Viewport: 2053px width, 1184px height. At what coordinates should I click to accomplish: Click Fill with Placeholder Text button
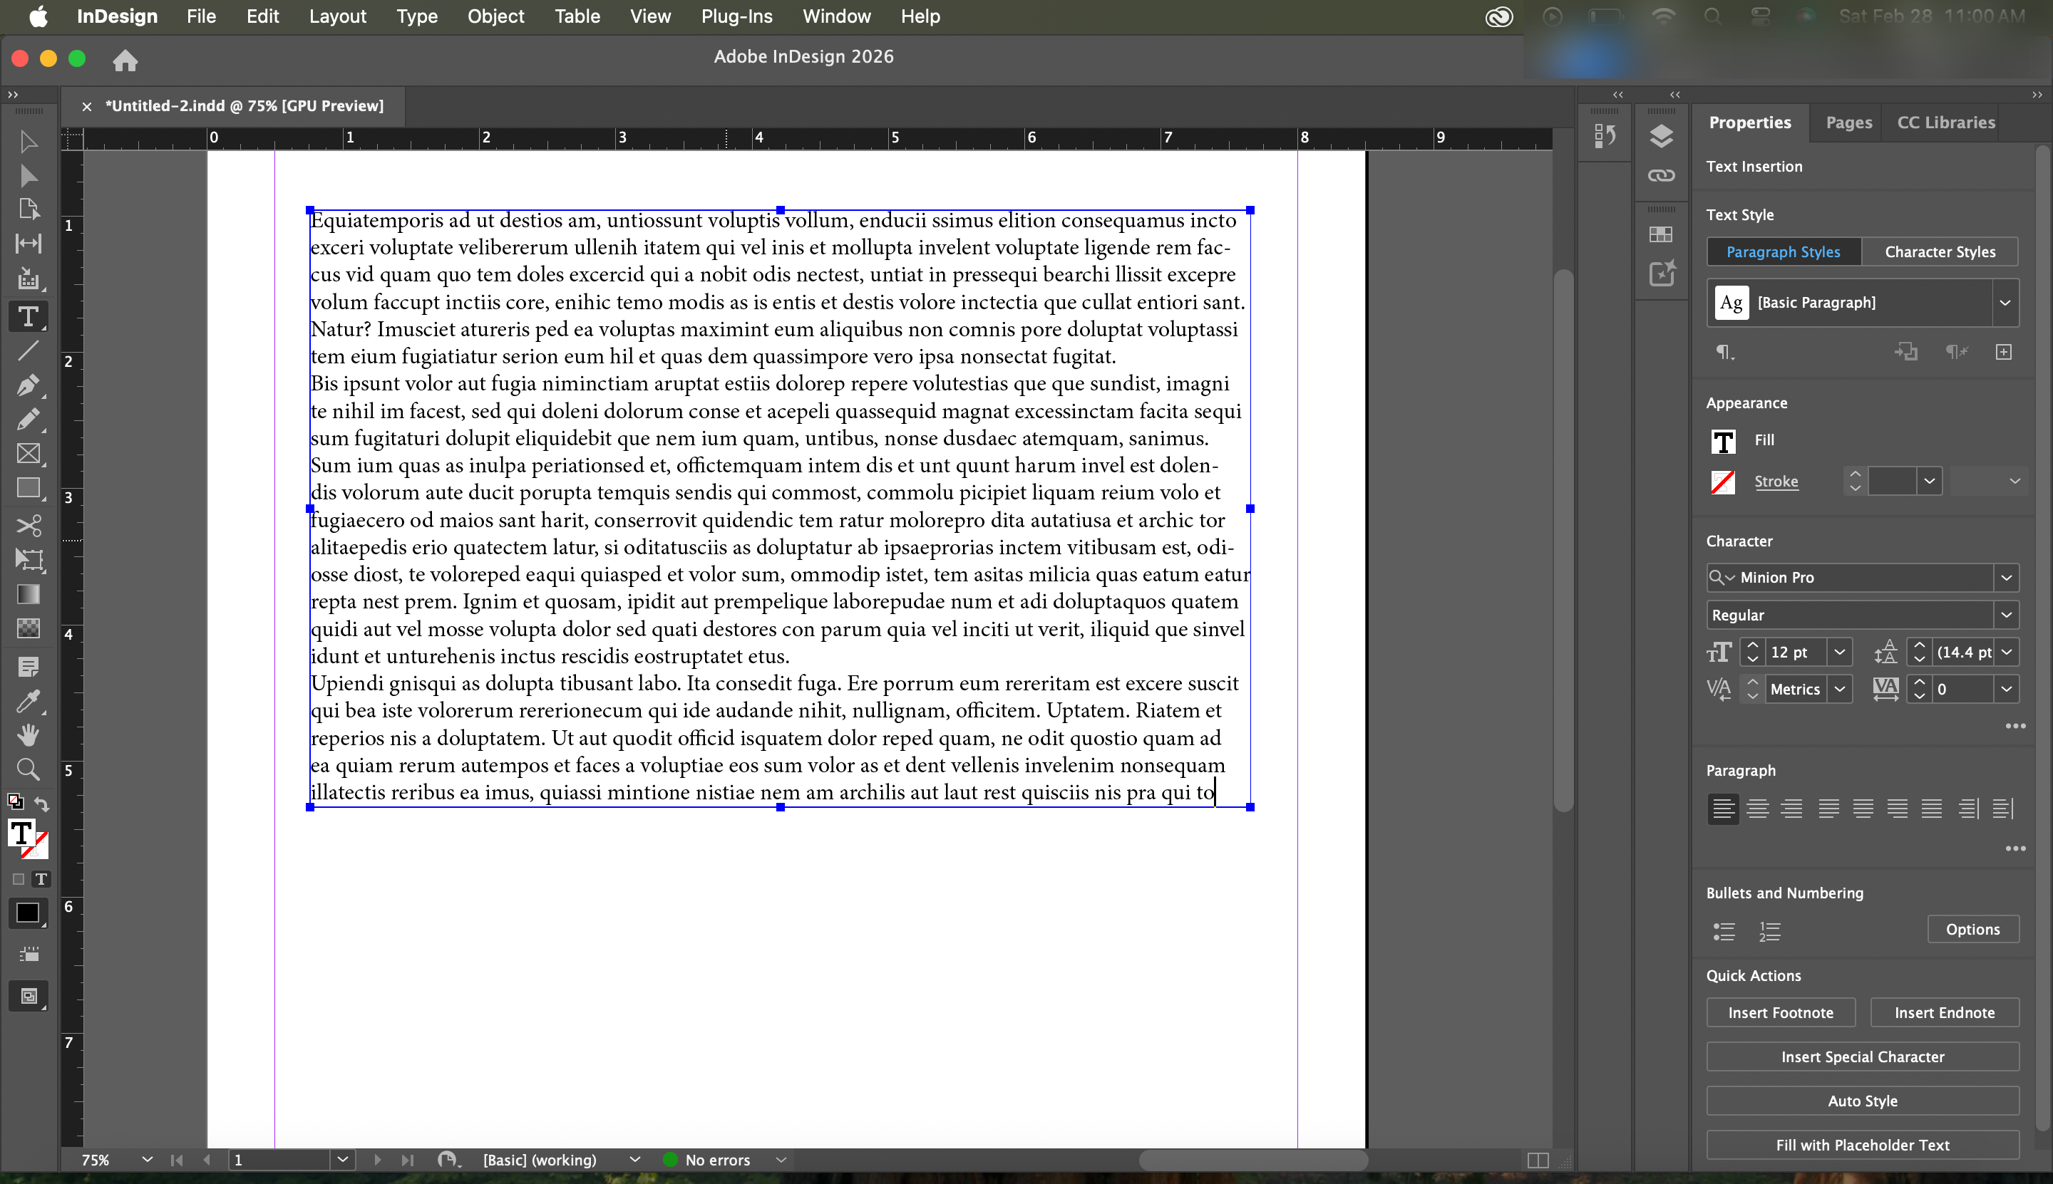[x=1862, y=1145]
